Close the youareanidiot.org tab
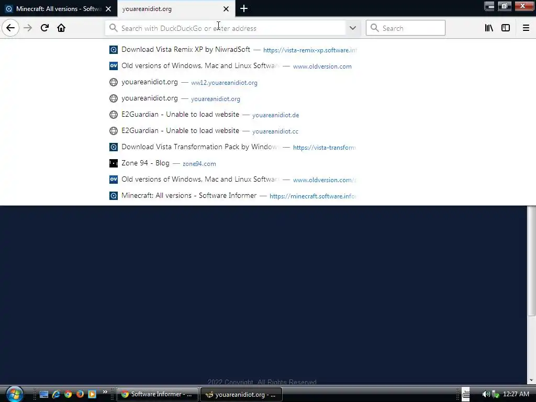Image resolution: width=536 pixels, height=402 pixels. pos(226,9)
